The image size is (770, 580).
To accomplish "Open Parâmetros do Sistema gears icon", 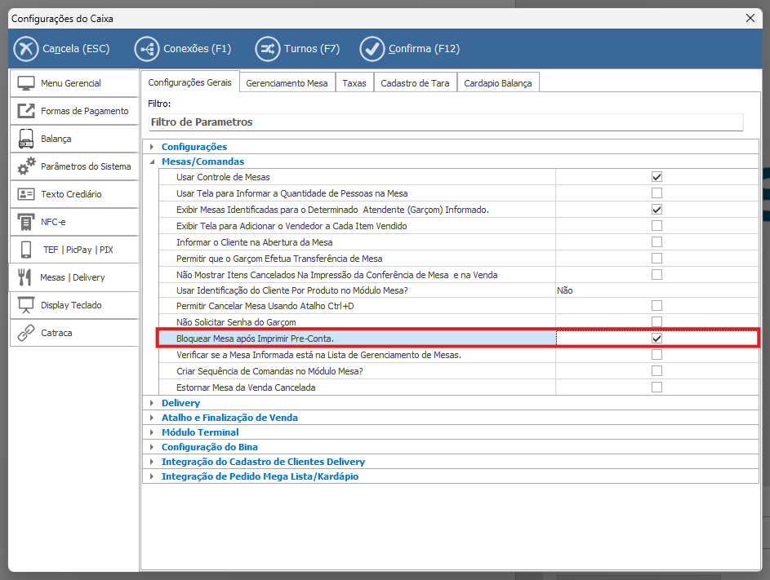I will 26,166.
